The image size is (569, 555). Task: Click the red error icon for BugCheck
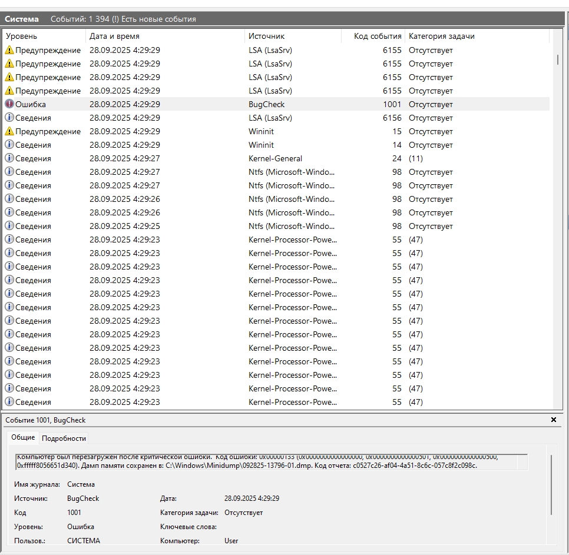pyautogui.click(x=9, y=104)
